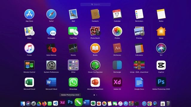Open the Books app
191x107 pixels.
coord(95,48)
